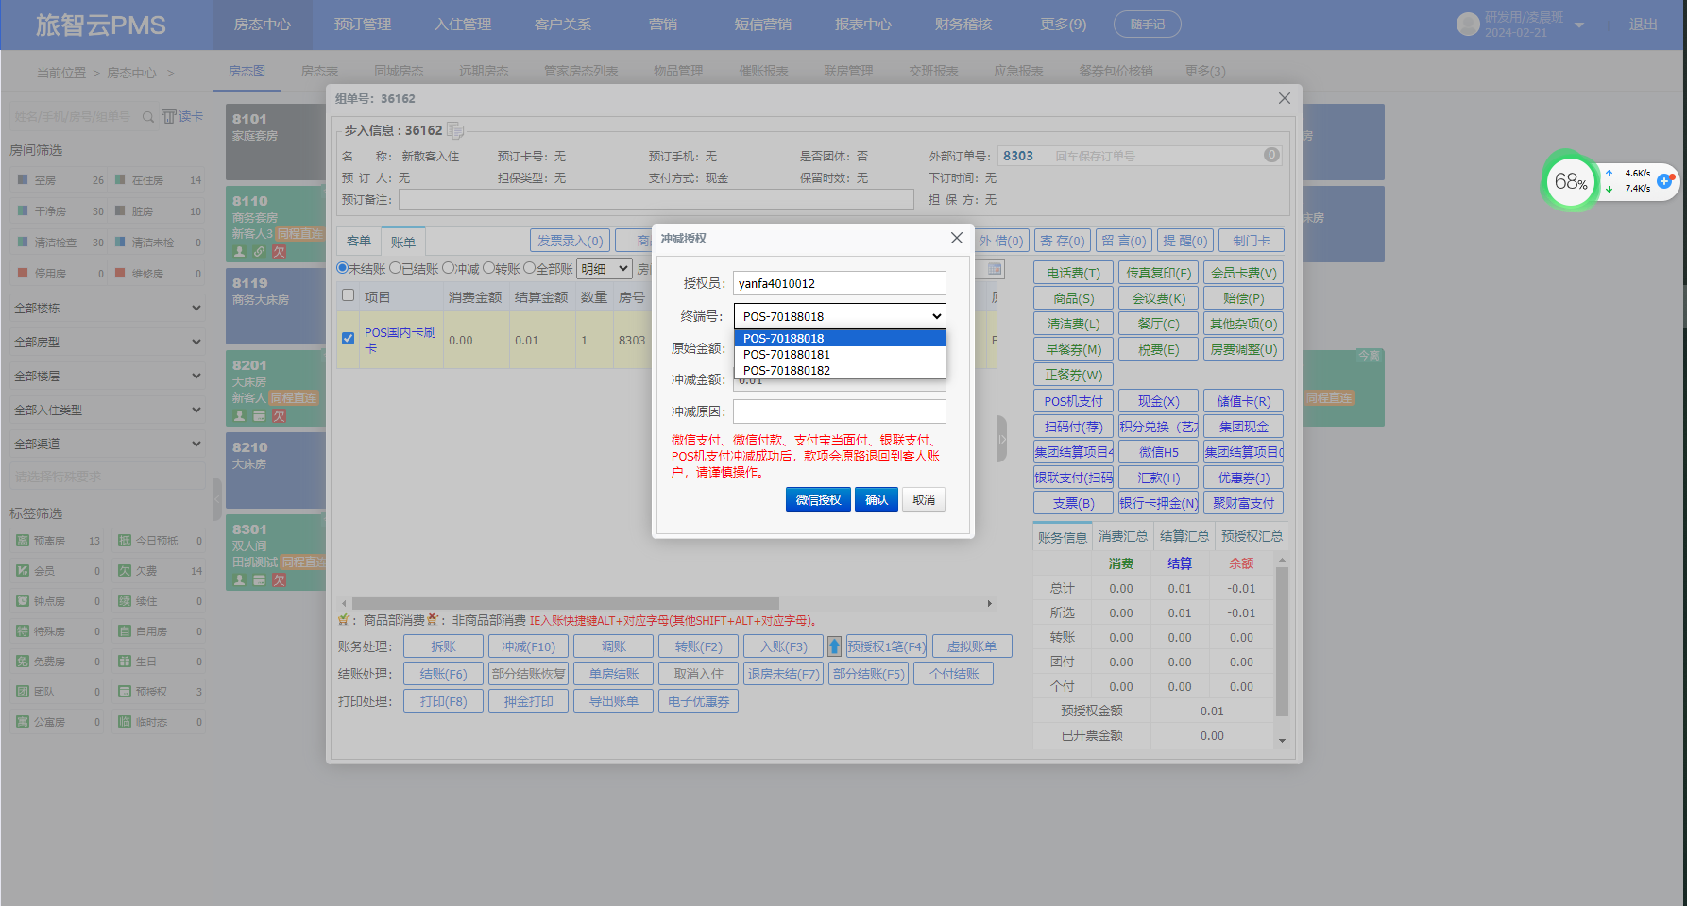
Task: Open the 报表中心 top menu
Action: pyautogui.click(x=862, y=25)
